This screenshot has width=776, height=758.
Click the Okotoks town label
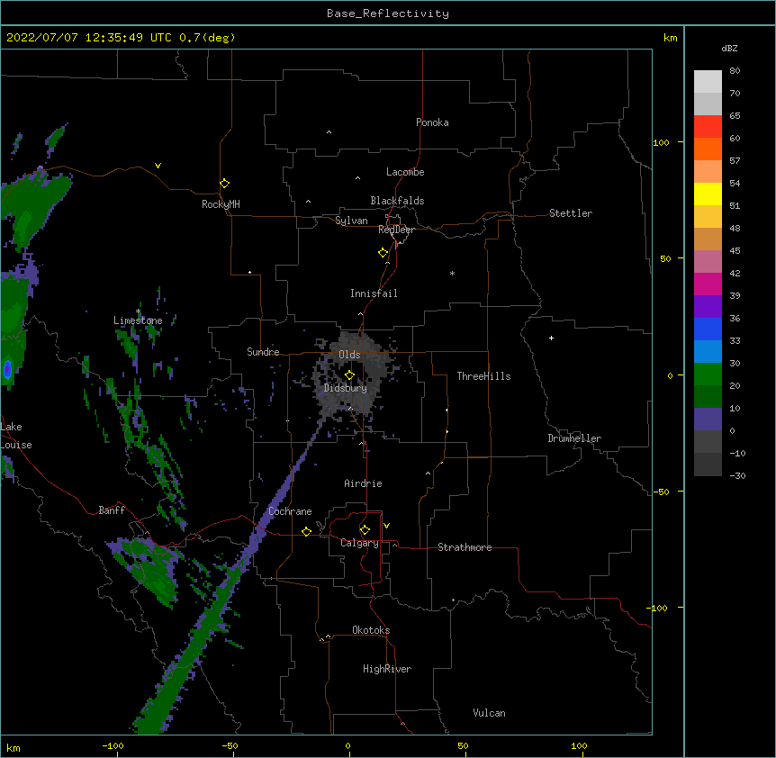pos(371,630)
